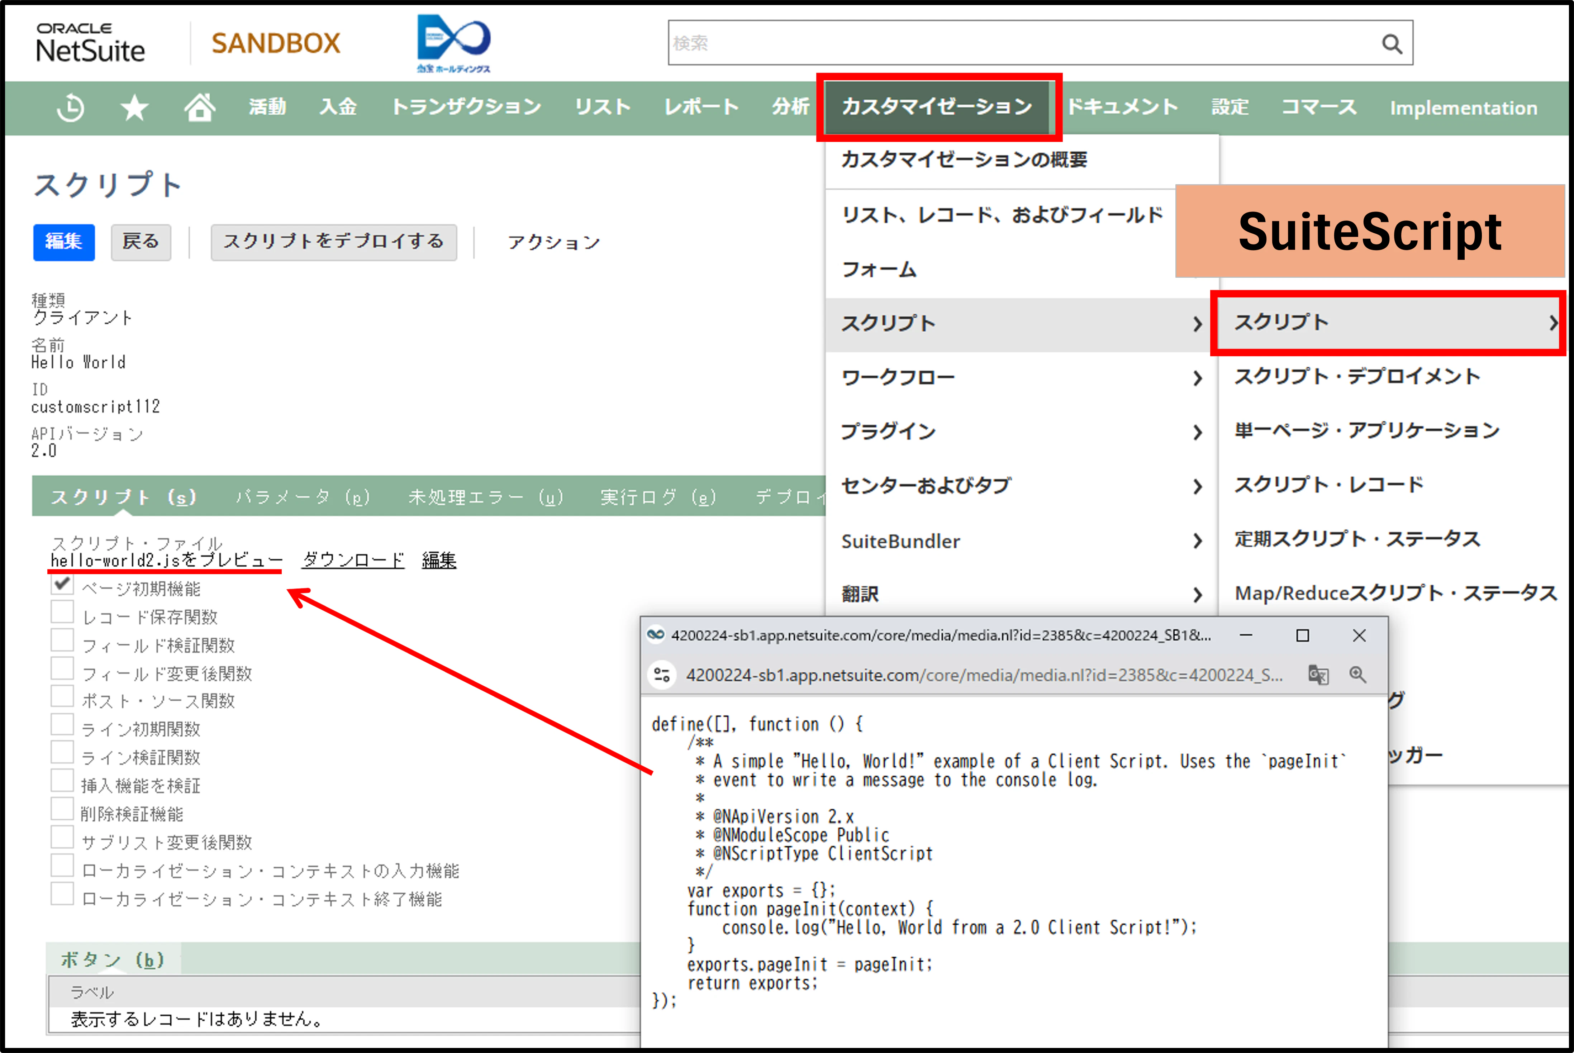Go to the home icon

[199, 108]
